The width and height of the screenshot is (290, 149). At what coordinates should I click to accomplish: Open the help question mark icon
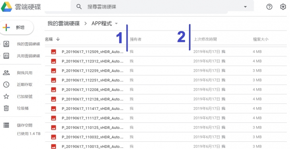[269, 7]
